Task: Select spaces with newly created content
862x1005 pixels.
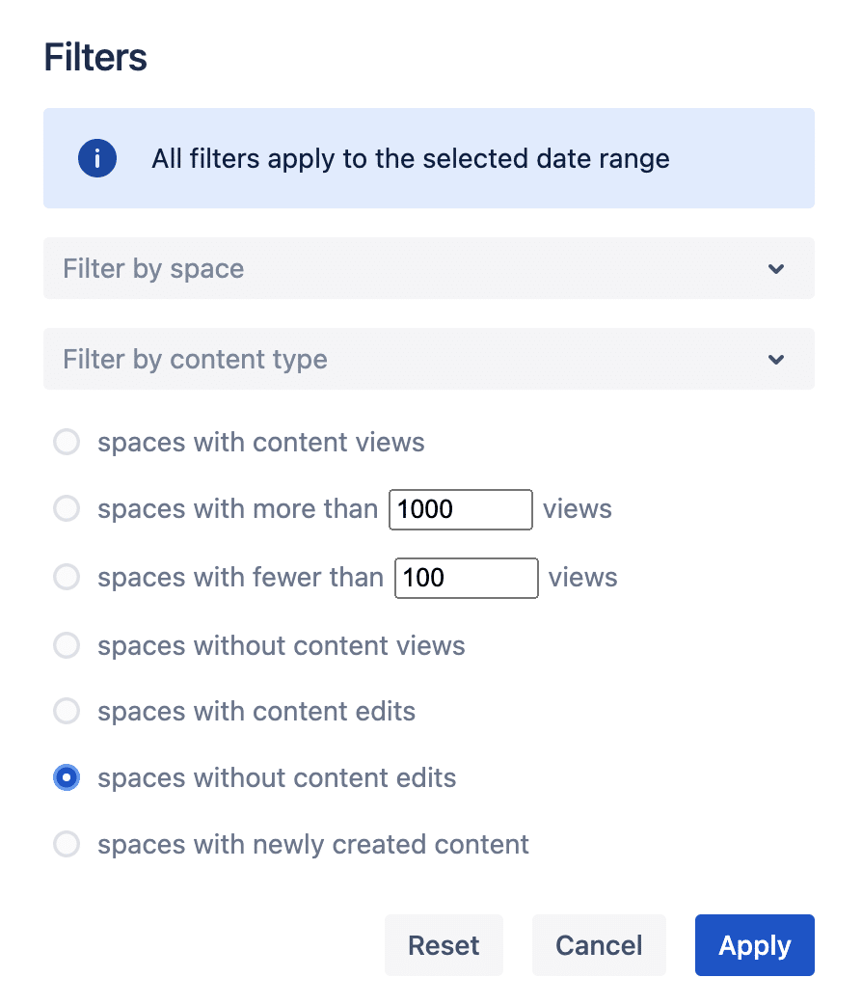Action: [x=66, y=844]
